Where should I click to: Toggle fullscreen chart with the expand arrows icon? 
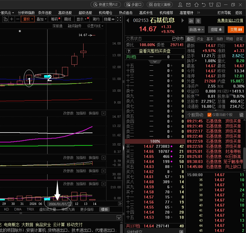(119, 19)
